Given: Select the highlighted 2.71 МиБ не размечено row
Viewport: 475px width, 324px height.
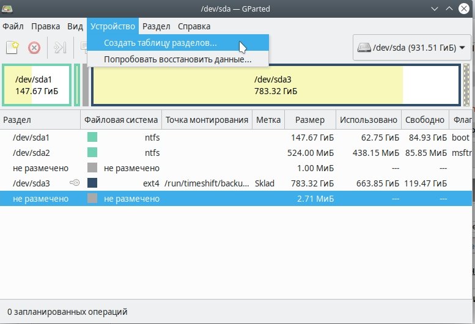Looking at the screenshot, I should coord(236,199).
